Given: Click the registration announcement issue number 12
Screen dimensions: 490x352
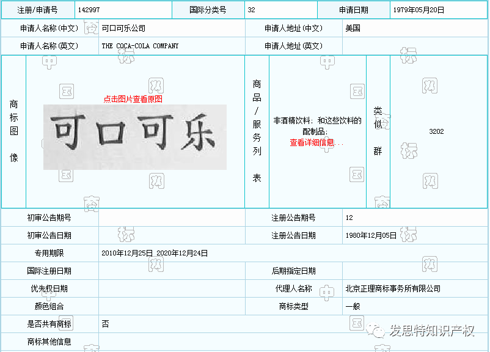Looking at the screenshot, I should point(349,218).
